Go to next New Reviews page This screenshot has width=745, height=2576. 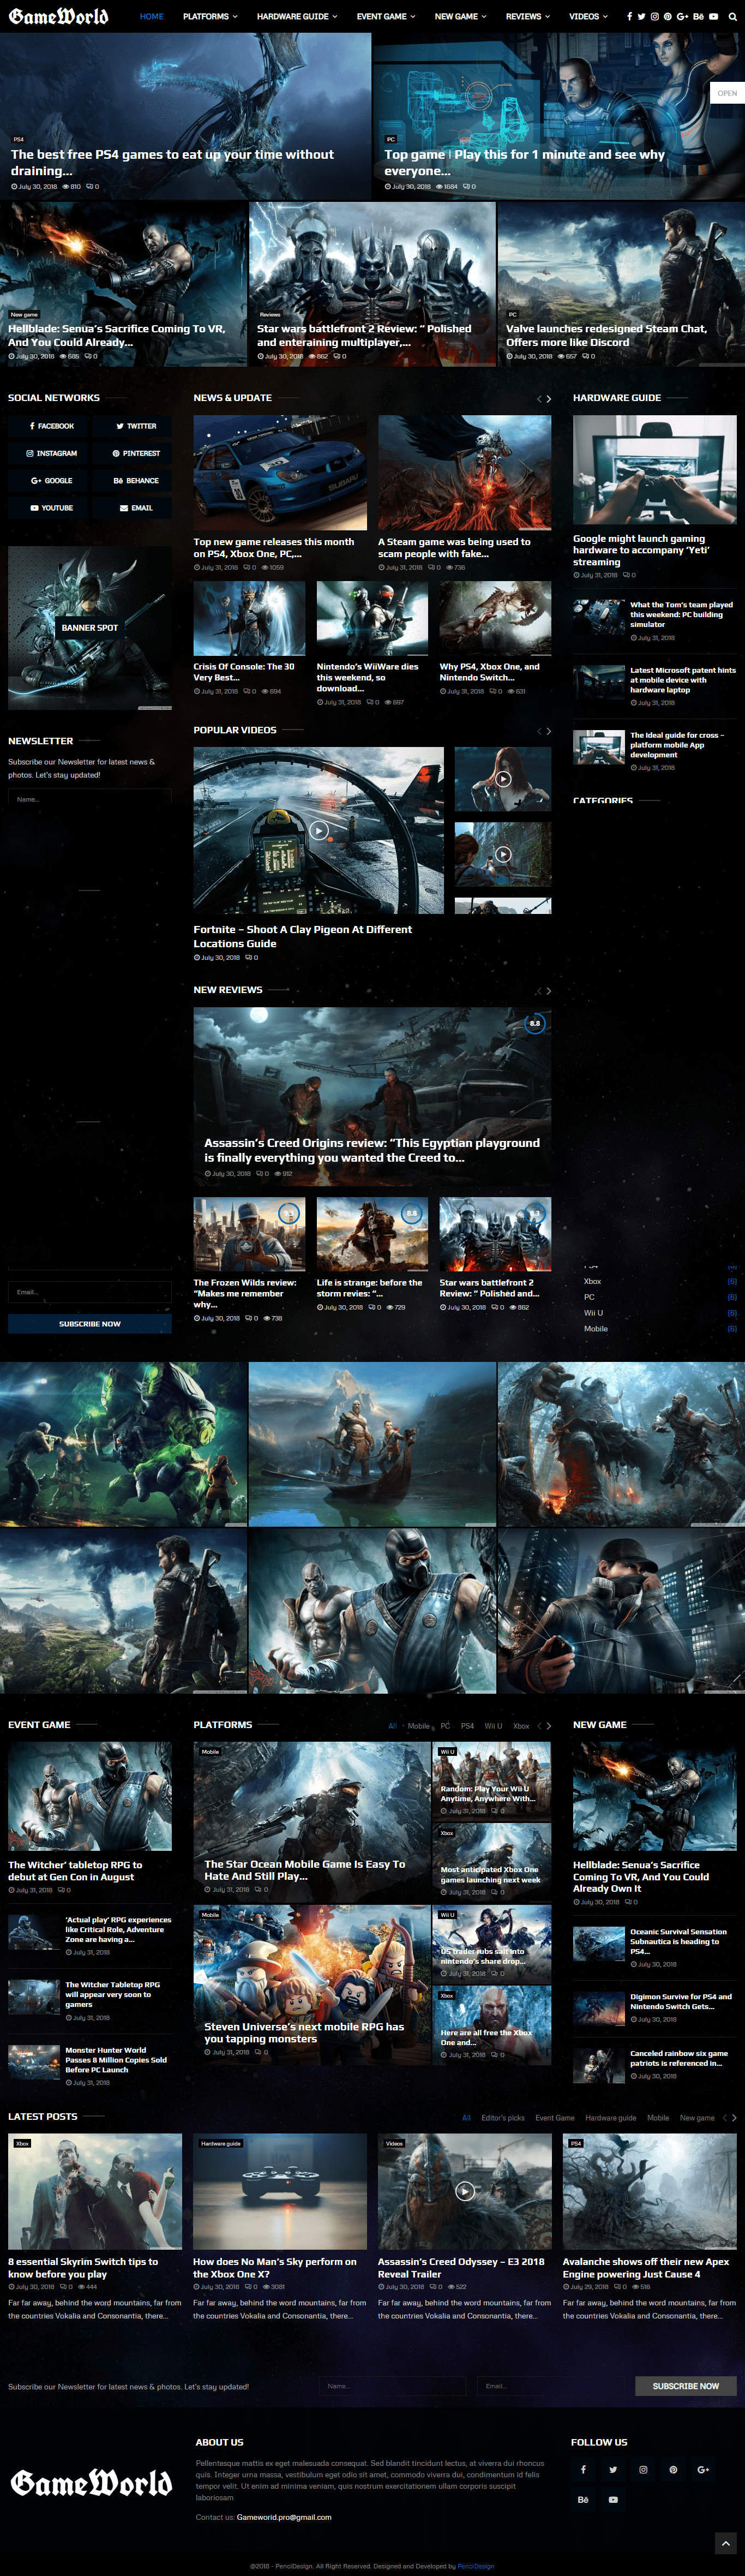tap(548, 991)
